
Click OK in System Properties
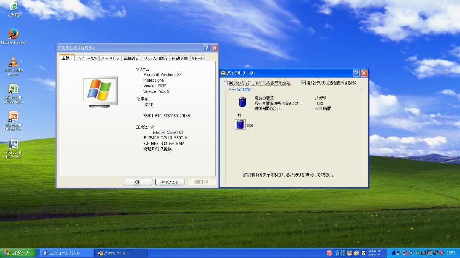pos(137,181)
